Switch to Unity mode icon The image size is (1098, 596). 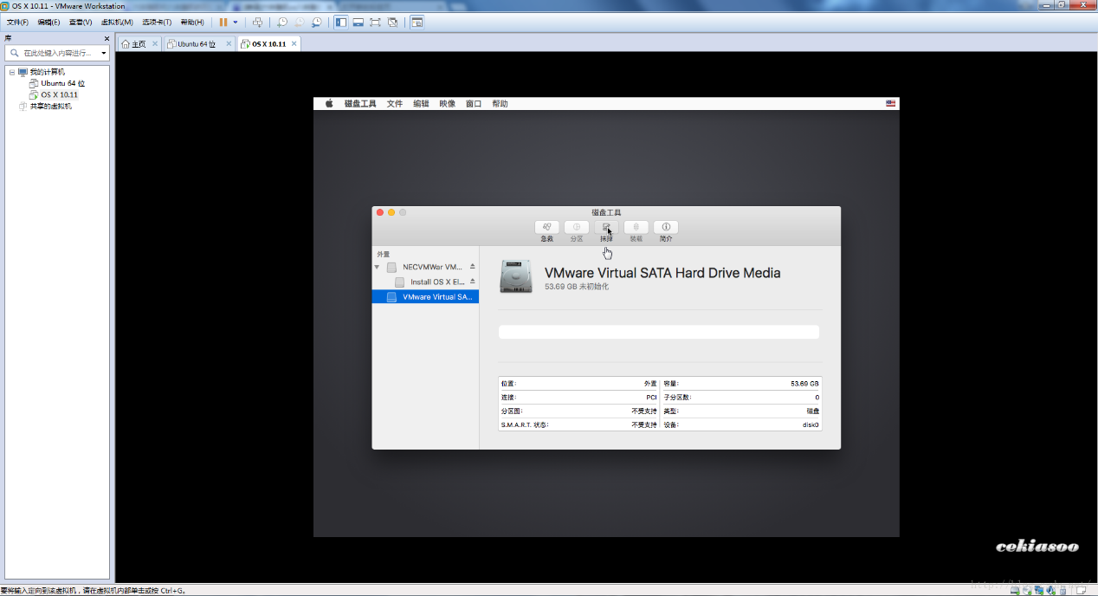tap(392, 22)
